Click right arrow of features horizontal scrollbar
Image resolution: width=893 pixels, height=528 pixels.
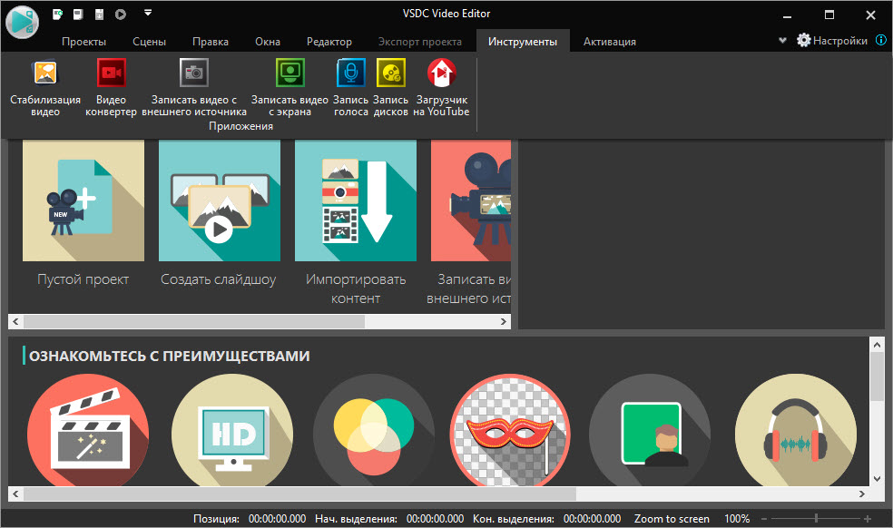(x=862, y=494)
